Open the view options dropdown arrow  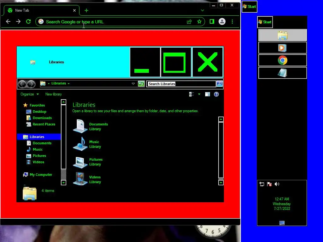(x=199, y=94)
